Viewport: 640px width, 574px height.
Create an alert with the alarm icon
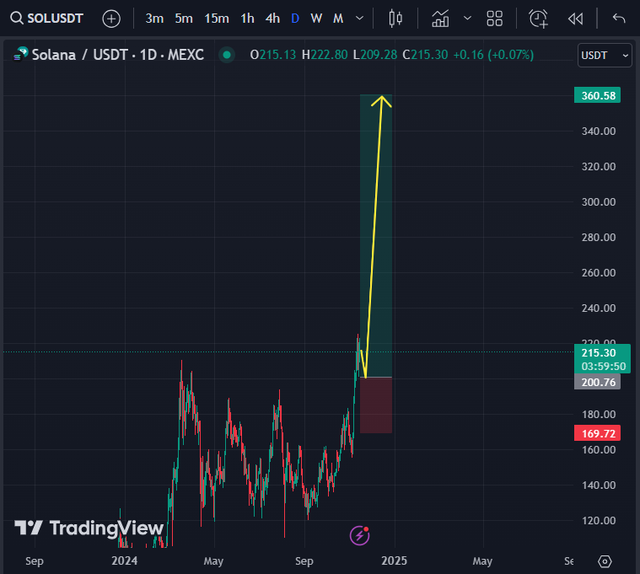click(538, 19)
